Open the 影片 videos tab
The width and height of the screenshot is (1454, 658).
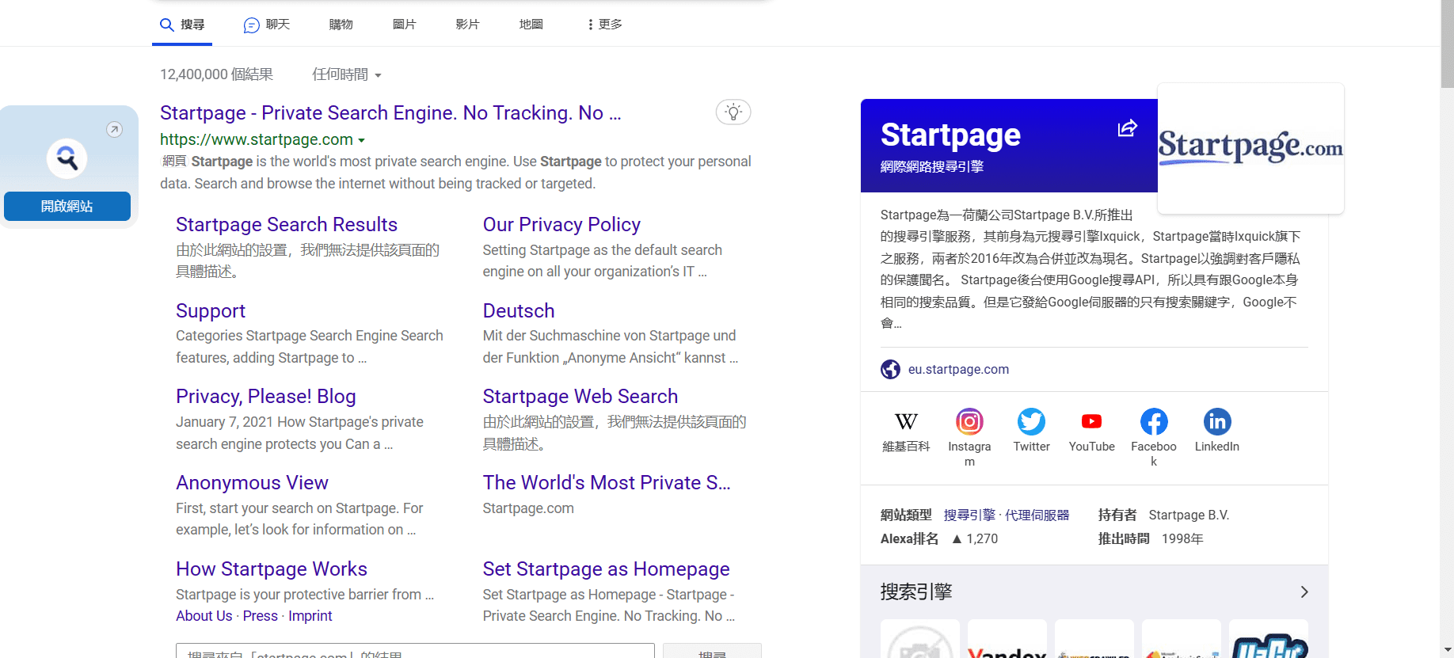point(468,25)
